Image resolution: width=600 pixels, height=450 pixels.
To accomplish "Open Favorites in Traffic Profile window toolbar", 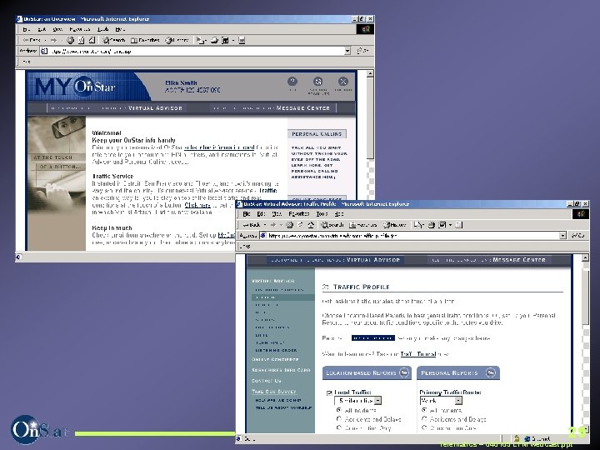I will point(363,225).
